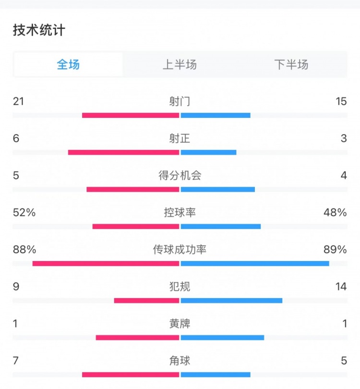360x389 pixels.
Task: Click the blue 传球成功率 bar
Action: tap(255, 264)
